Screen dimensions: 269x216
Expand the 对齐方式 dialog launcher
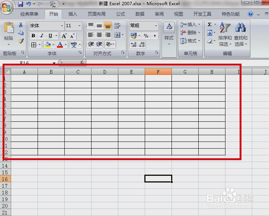pos(123,53)
